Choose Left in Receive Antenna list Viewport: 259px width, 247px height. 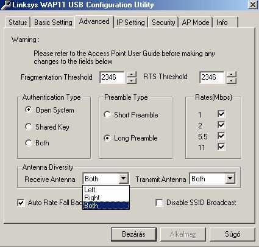pyautogui.click(x=106, y=190)
